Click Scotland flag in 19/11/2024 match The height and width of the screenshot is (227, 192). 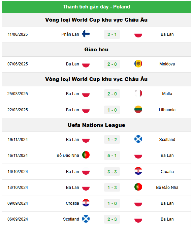pos(138,139)
